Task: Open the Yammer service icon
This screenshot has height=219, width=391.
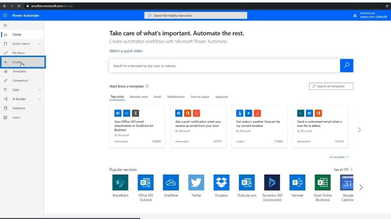Action: tap(297, 182)
